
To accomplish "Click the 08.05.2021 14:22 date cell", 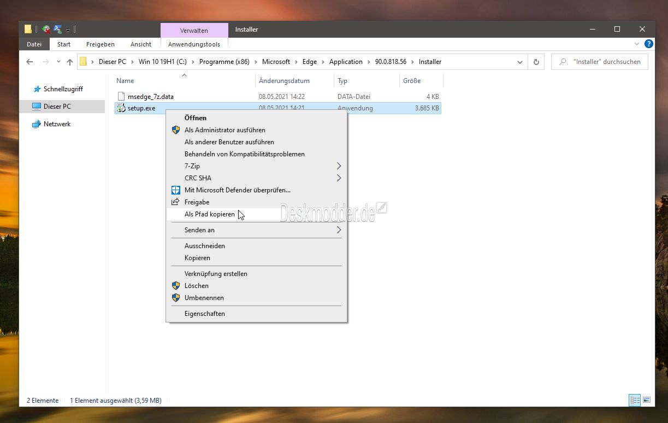I will (282, 97).
